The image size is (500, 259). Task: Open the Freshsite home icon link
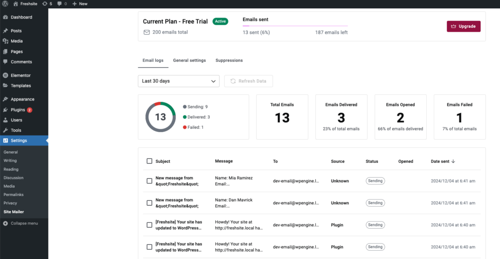[16, 4]
